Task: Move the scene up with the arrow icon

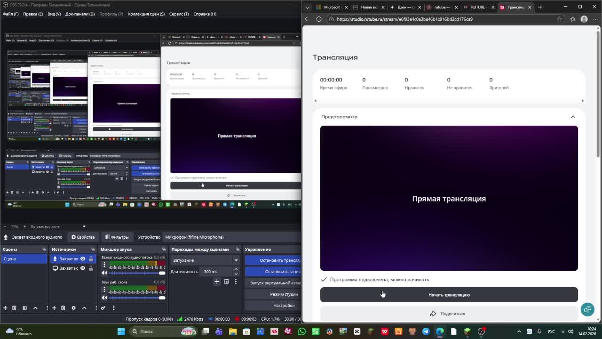Action: (35, 308)
